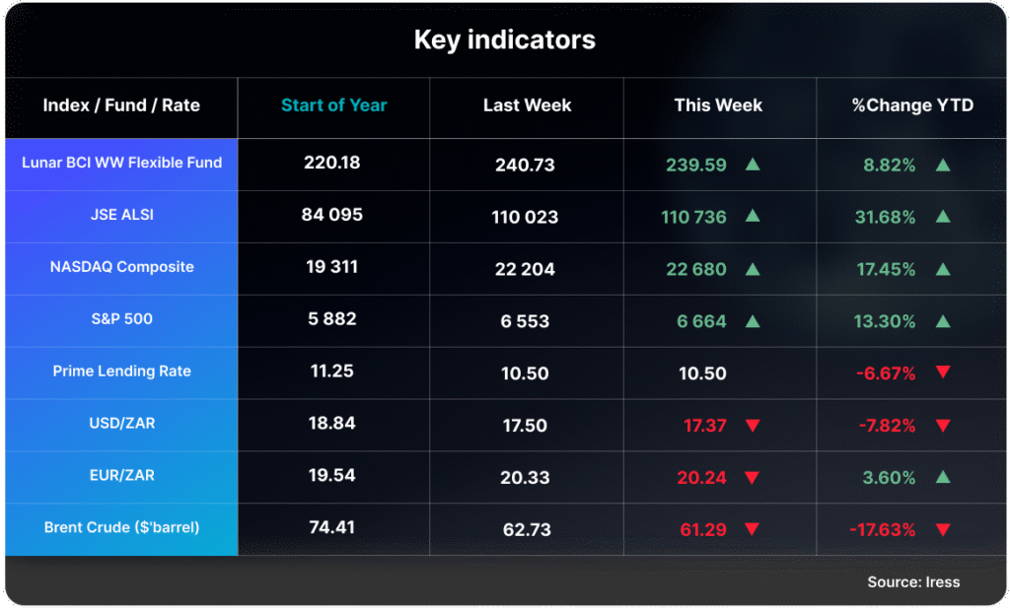Select the Start of Year column header
Viewport: 1010px width, 608px height.
coord(333,105)
